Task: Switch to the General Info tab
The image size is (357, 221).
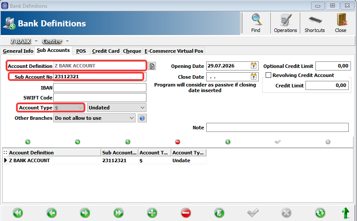Action: tap(18, 51)
